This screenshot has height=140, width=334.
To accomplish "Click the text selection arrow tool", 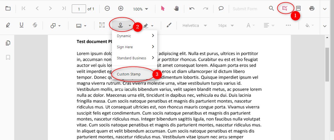I will pos(163,9).
